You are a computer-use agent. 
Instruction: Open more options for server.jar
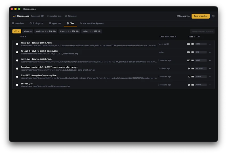pos(210,85)
